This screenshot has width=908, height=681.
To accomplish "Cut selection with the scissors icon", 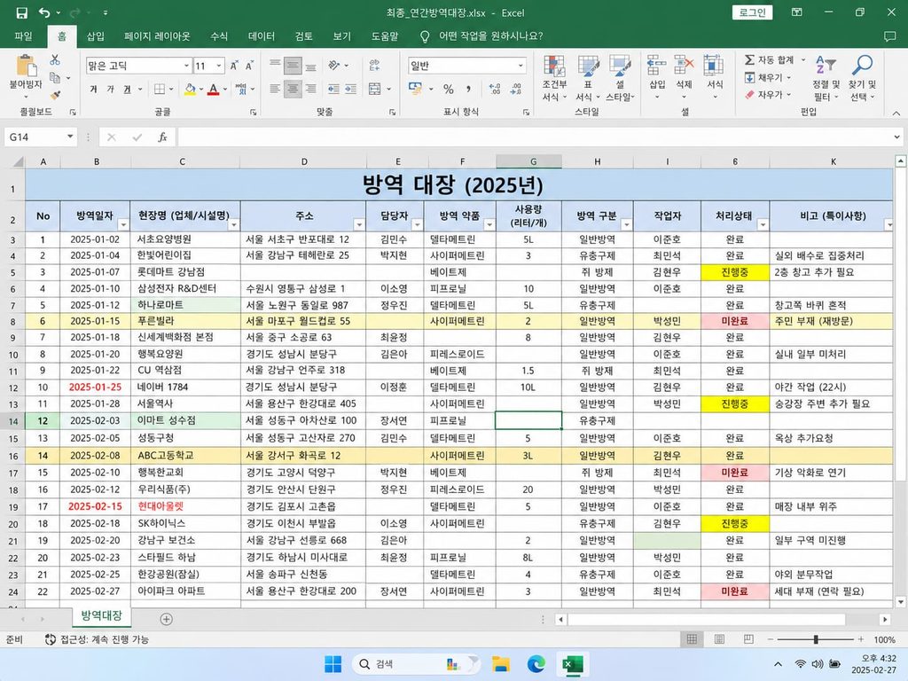I will [55, 59].
